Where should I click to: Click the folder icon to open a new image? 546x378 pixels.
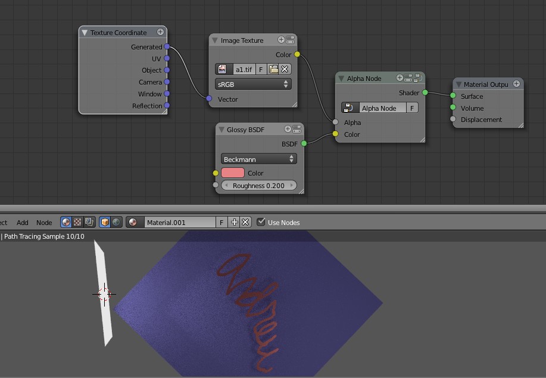coord(273,68)
